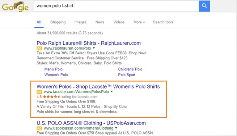This screenshot has height=136, width=237.
Task: Click the Ad badge next to ralphlauren.com
Action: [39, 48]
